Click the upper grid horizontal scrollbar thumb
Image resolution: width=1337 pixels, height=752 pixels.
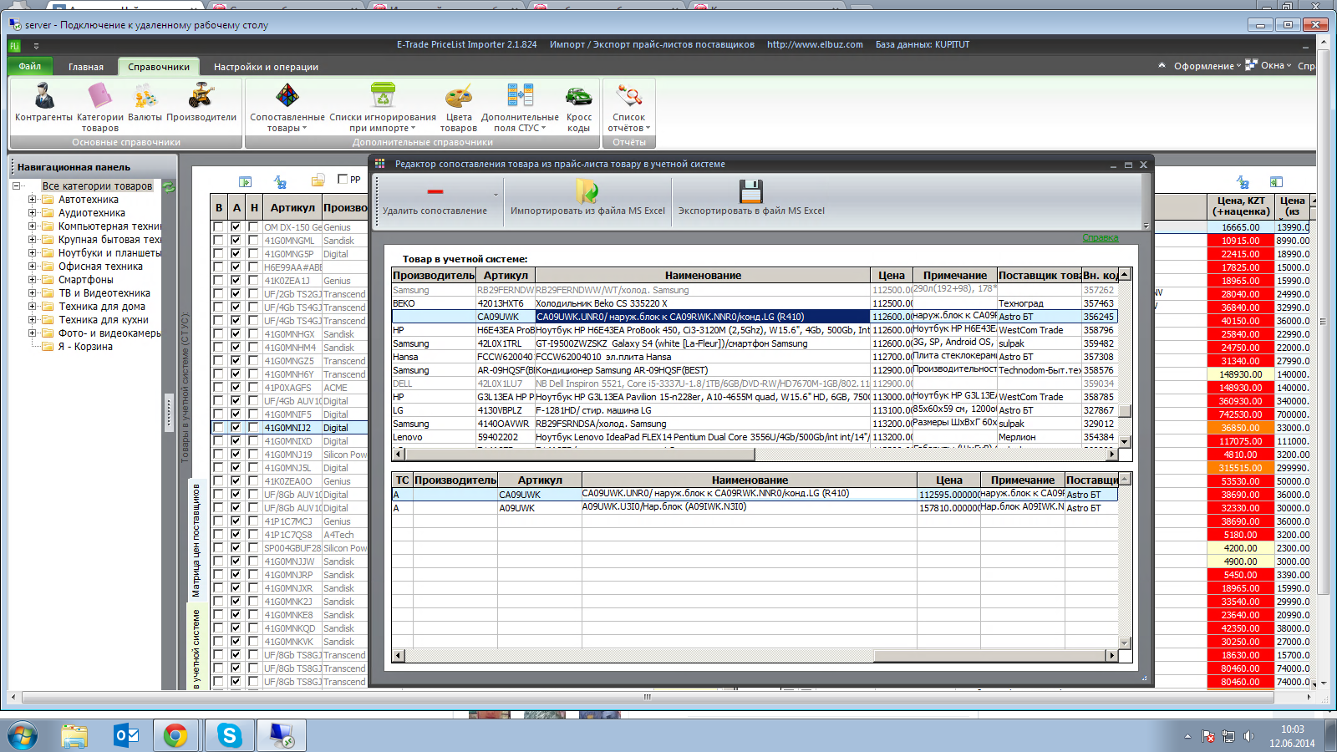pyautogui.click(x=580, y=455)
